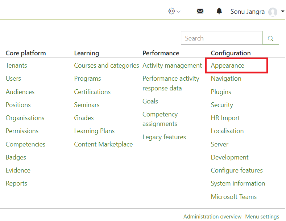Open Courses and categories
286x221 pixels.
coord(107,65)
